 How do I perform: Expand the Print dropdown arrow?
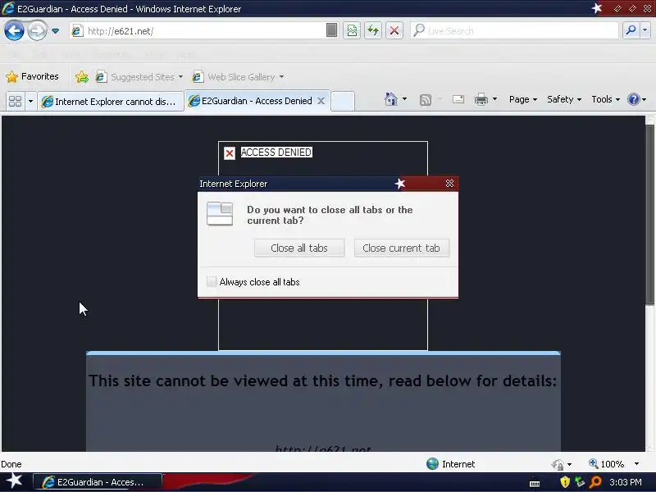(x=495, y=99)
